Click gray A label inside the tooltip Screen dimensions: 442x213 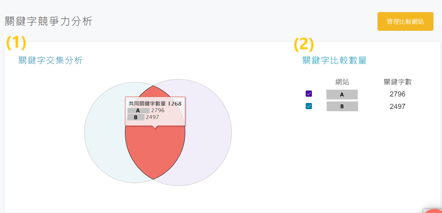(x=138, y=111)
